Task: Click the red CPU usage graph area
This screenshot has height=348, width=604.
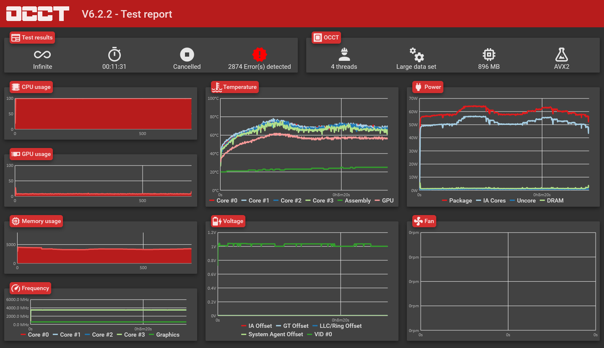Action: 103,113
